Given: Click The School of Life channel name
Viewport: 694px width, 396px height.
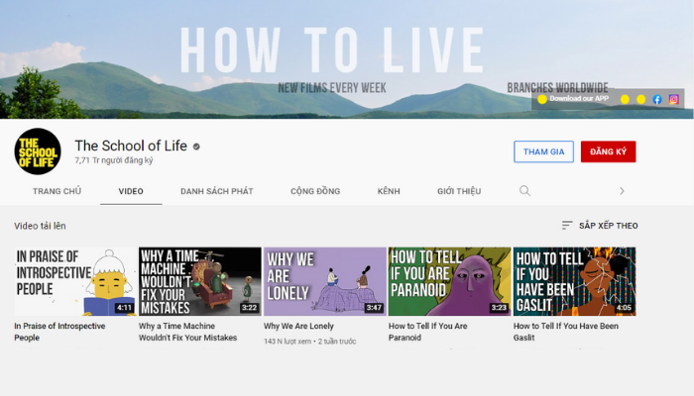Looking at the screenshot, I should [x=131, y=146].
